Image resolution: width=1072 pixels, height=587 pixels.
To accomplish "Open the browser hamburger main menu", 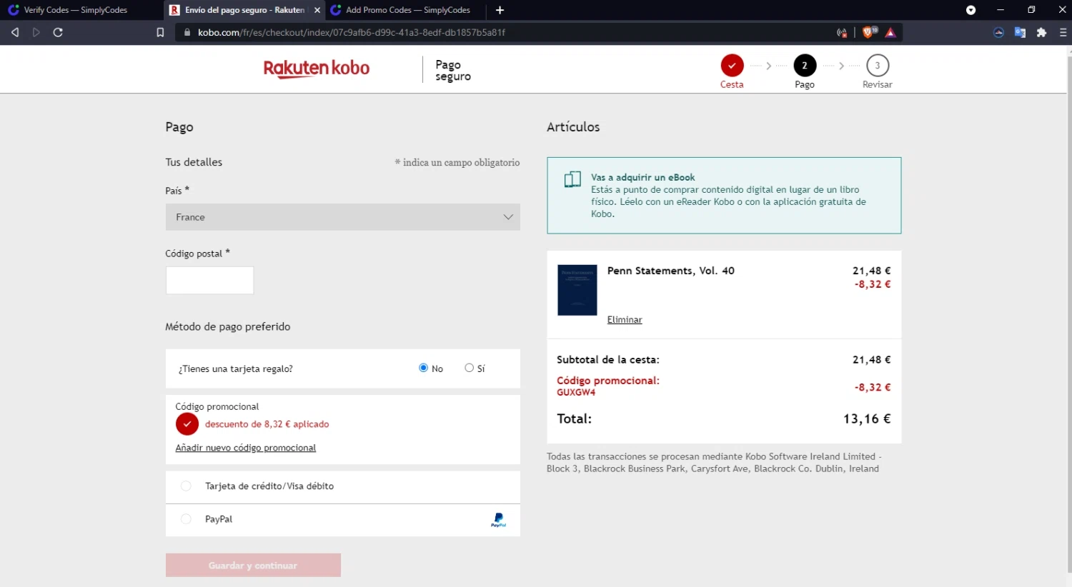I will 1063,32.
